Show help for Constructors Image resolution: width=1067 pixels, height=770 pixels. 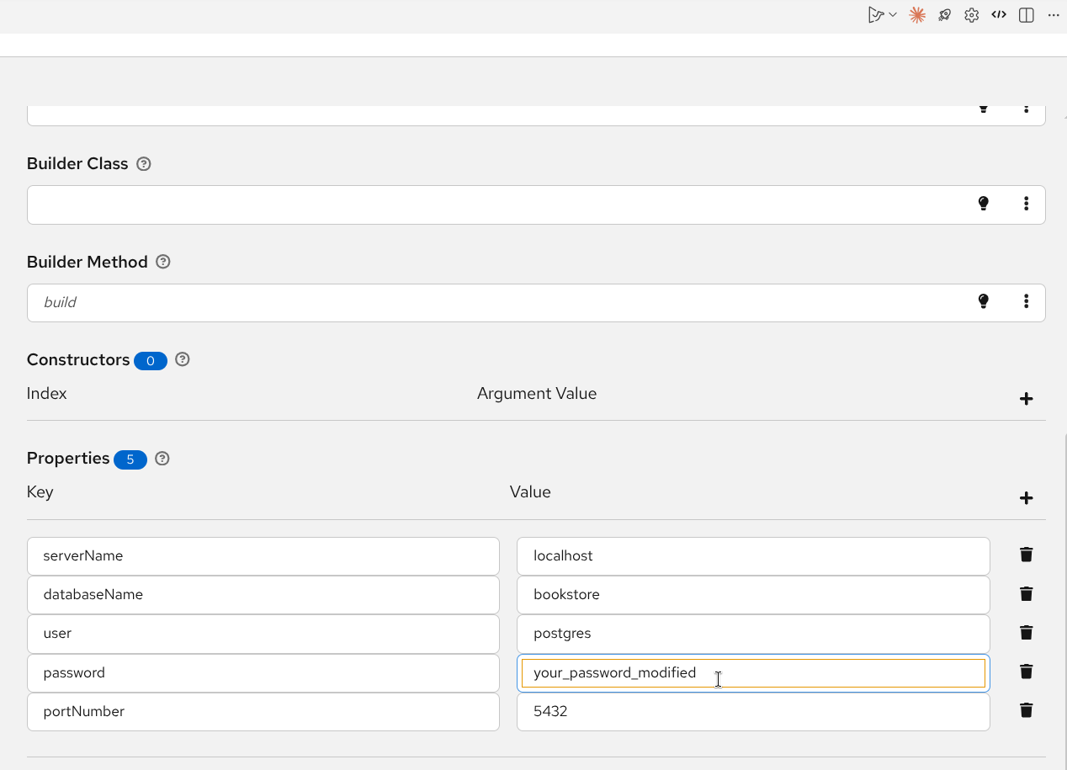(182, 359)
